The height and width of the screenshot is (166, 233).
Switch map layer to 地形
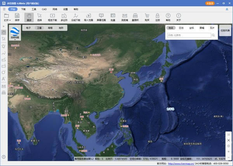point(61,28)
